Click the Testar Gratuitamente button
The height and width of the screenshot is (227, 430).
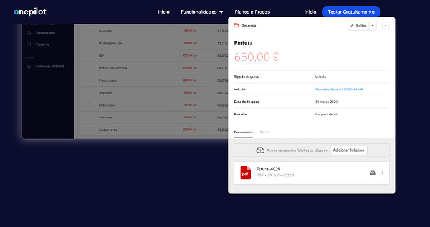coord(351,12)
